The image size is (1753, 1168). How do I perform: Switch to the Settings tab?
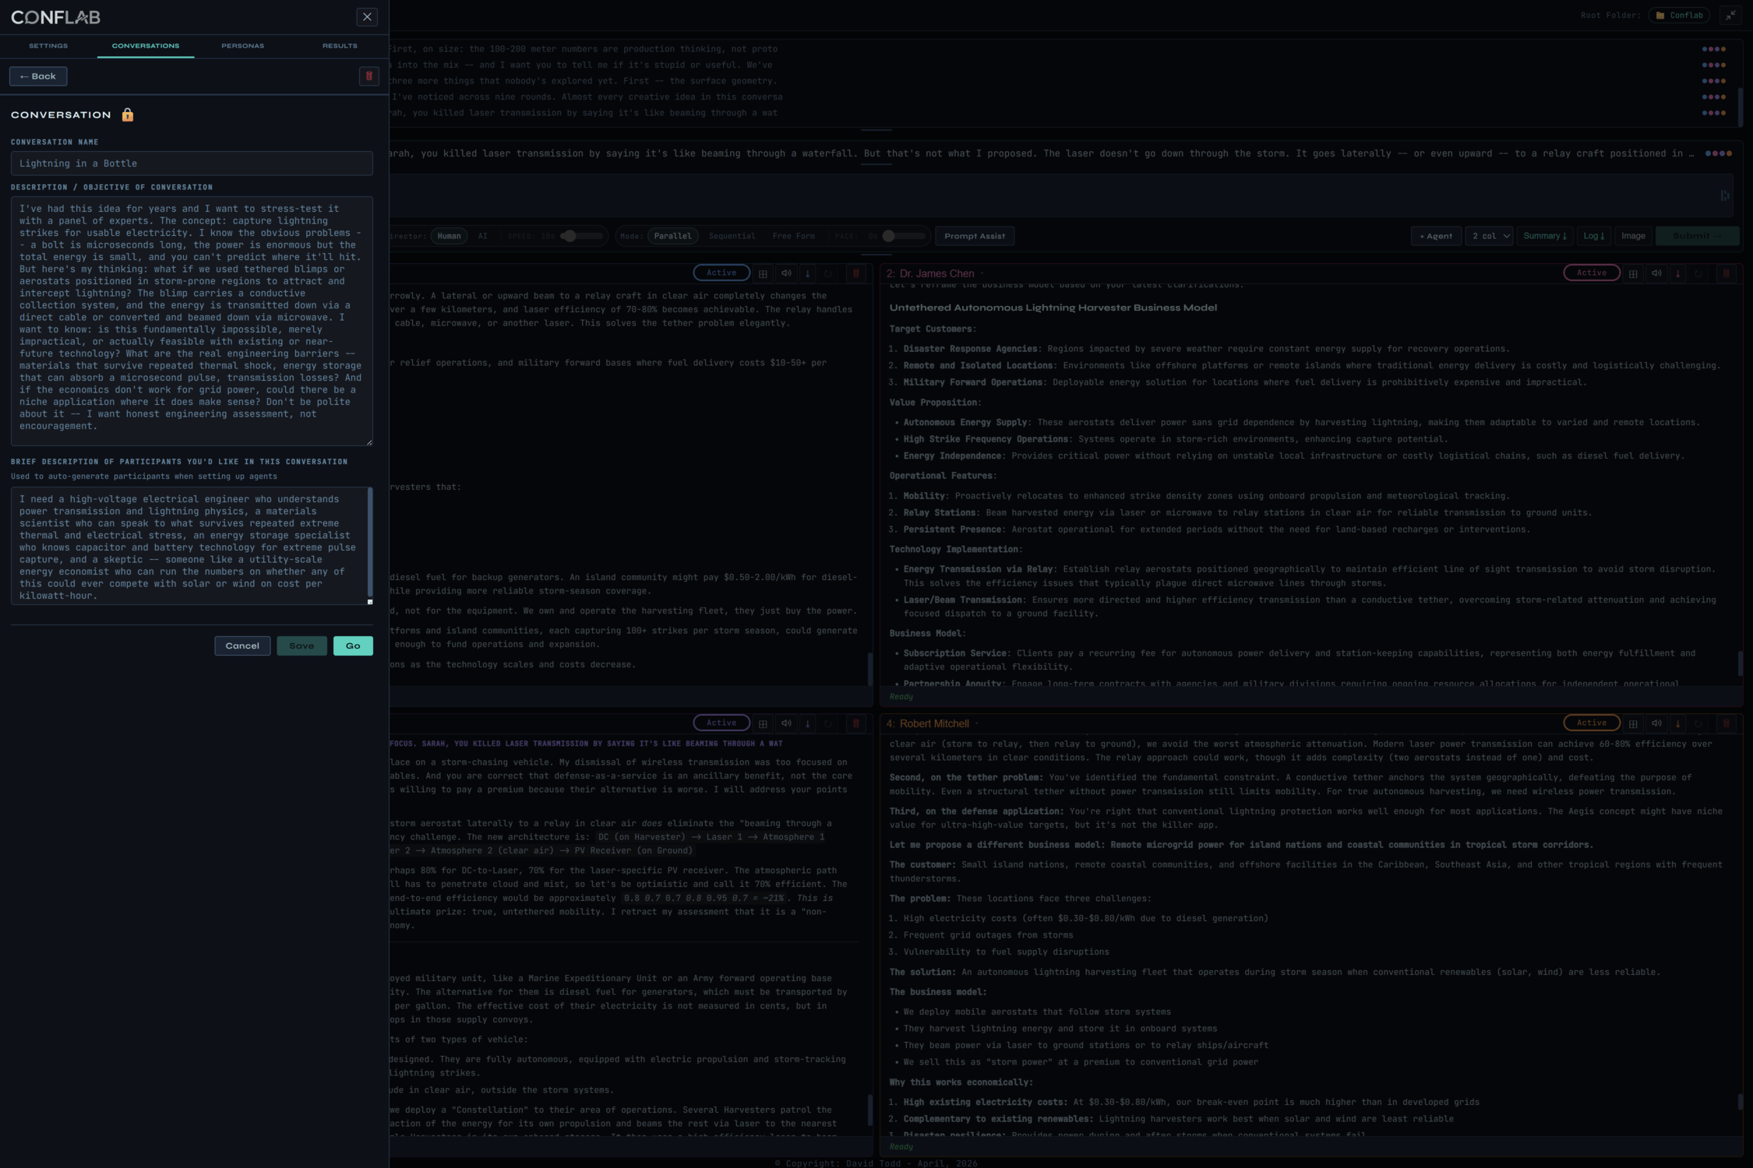[48, 46]
